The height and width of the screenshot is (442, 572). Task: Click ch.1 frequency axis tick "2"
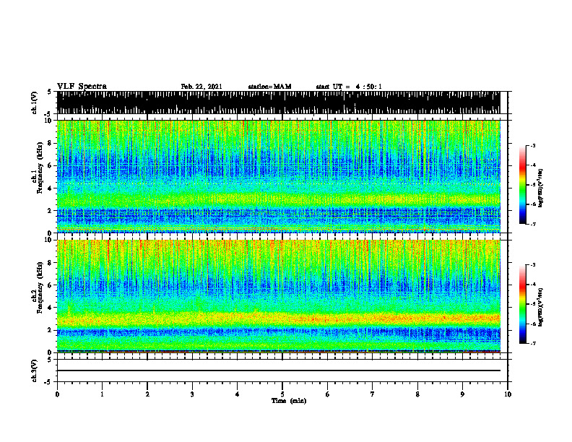[51, 211]
